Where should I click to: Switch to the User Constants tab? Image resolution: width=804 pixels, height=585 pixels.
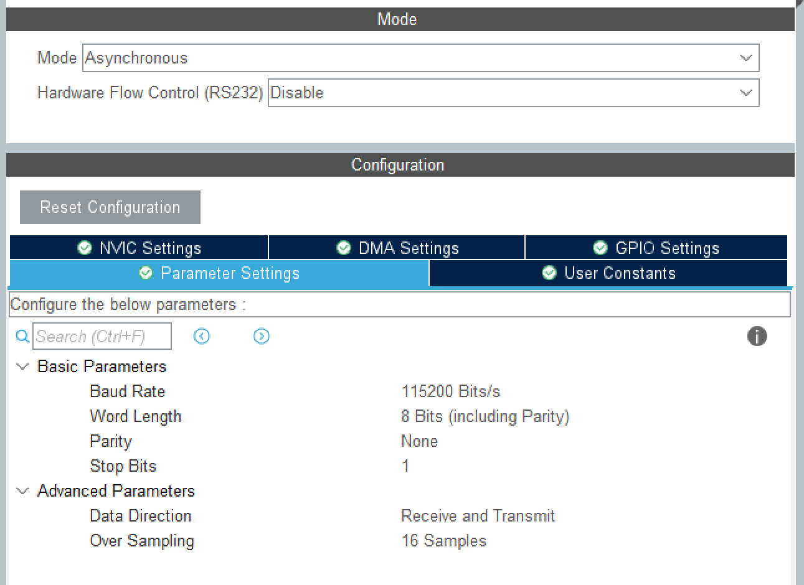pos(608,273)
